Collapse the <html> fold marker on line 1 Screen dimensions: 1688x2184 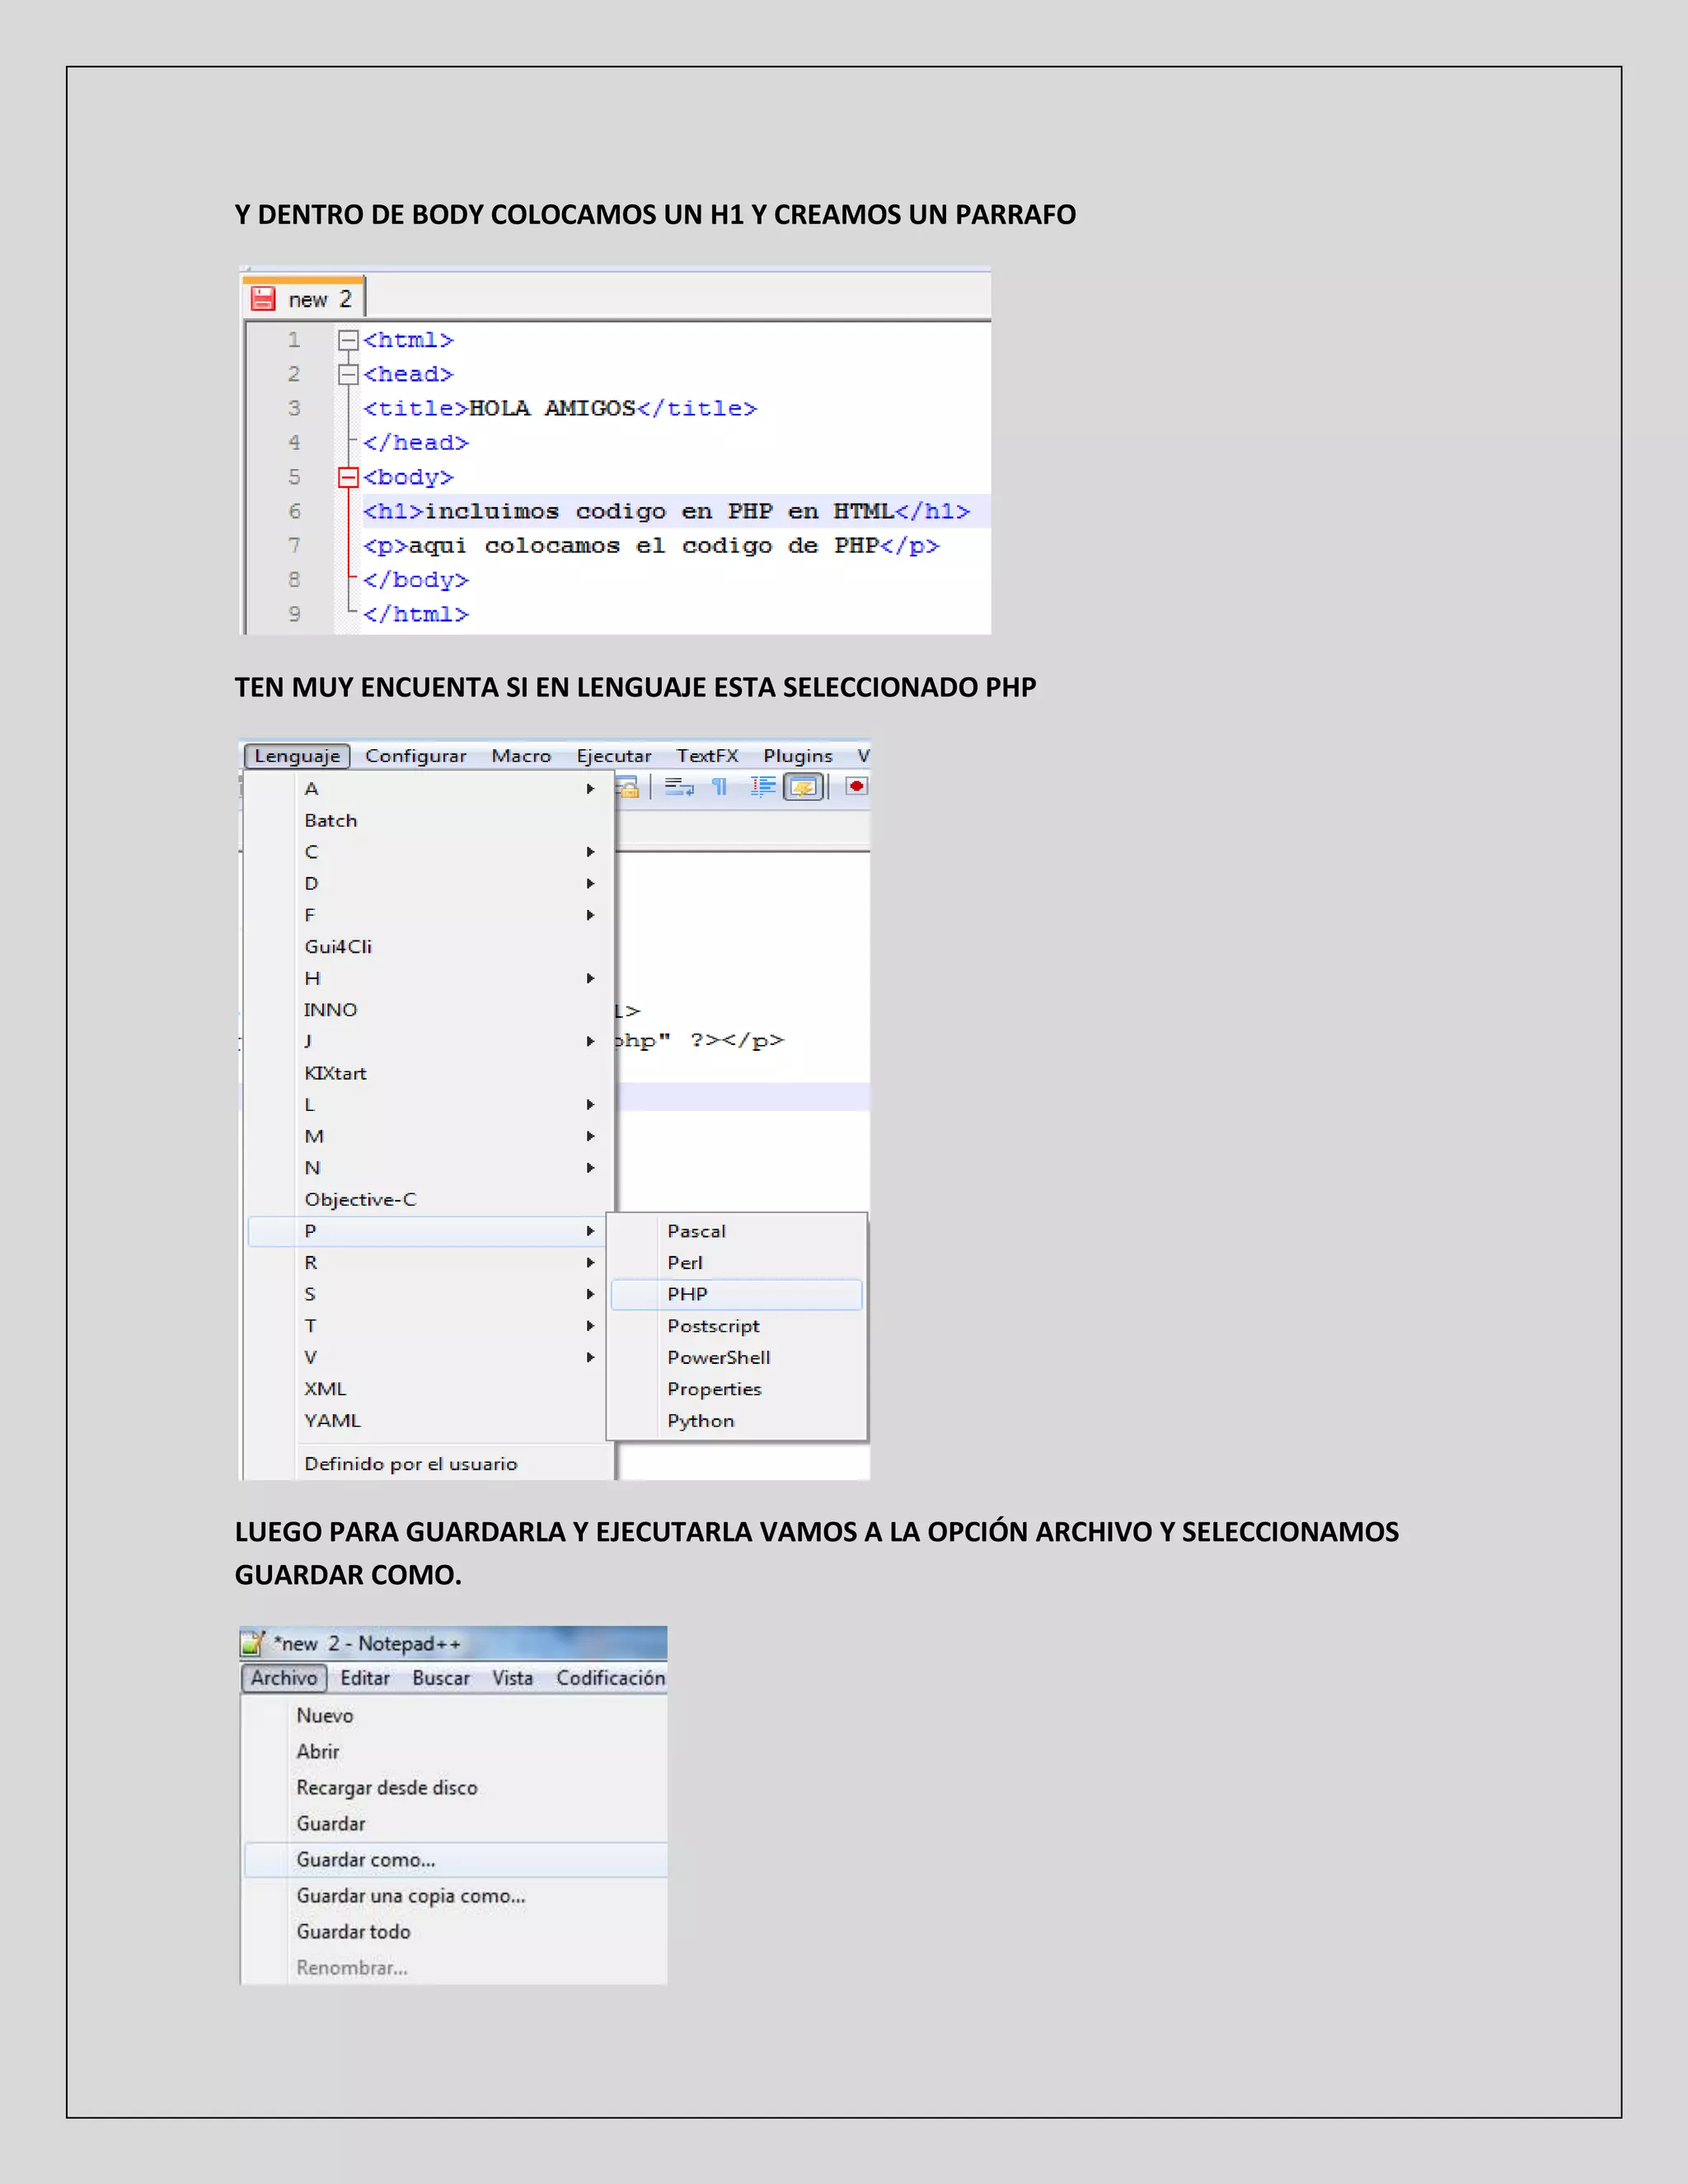348,340
